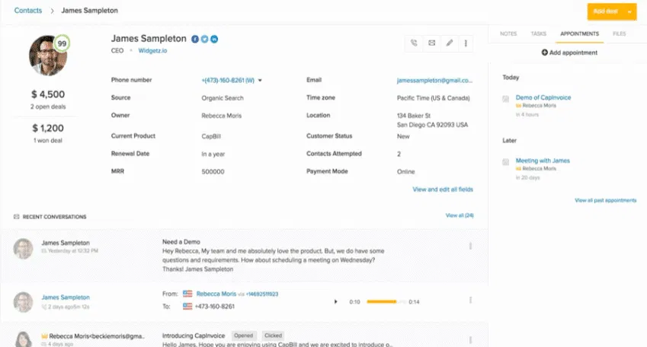Open the contact's more options menu
The width and height of the screenshot is (647, 347).
point(466,43)
